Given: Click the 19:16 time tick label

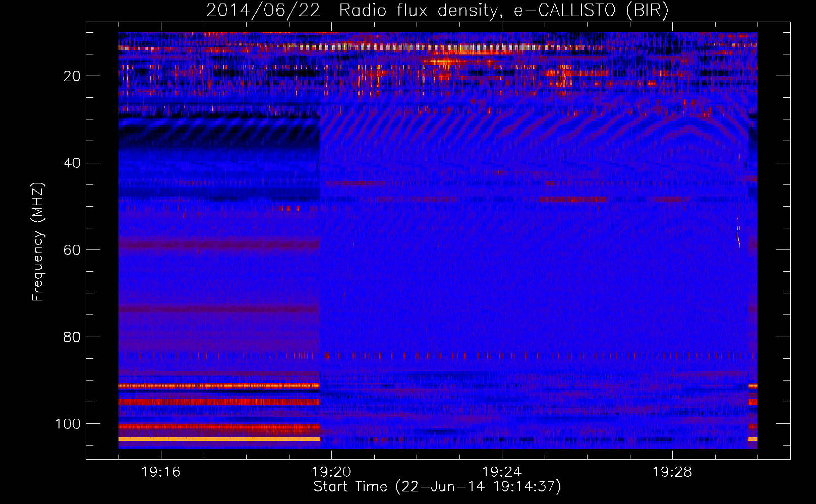Looking at the screenshot, I should (161, 472).
